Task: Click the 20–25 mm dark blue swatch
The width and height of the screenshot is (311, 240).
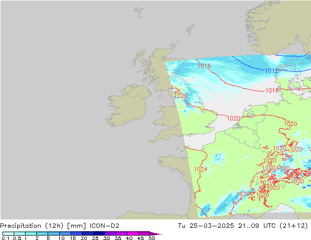Action: pyautogui.click(x=87, y=234)
